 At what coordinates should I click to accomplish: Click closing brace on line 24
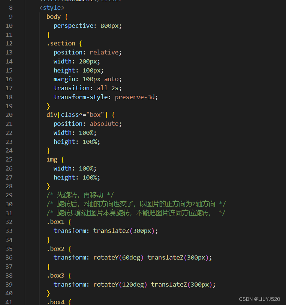[48, 151]
